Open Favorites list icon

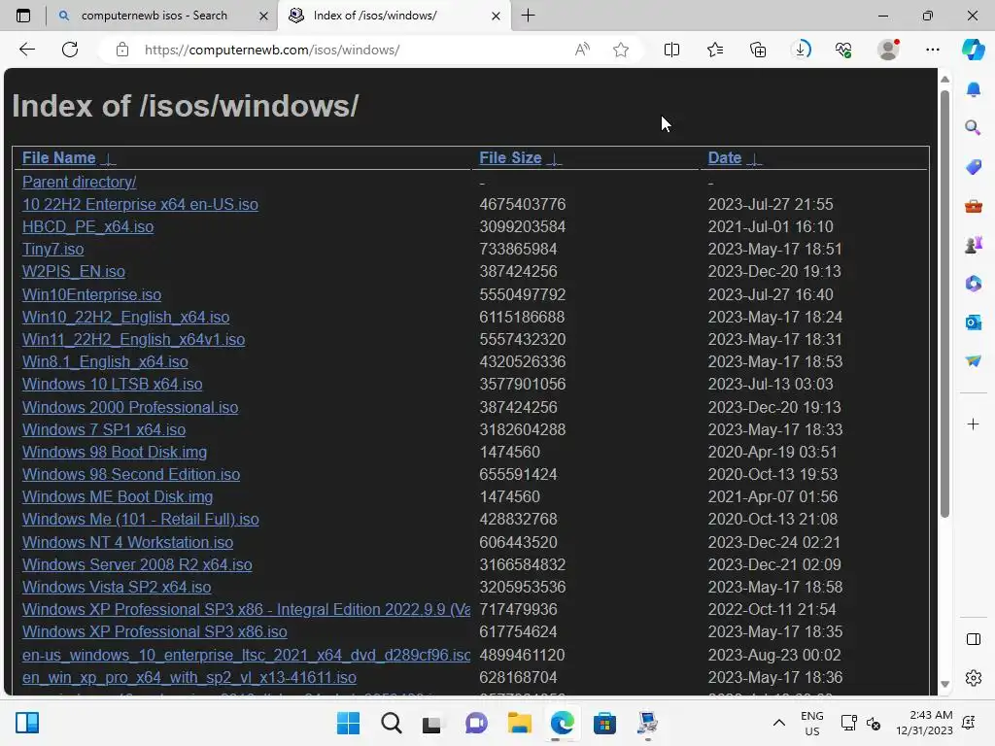pos(714,50)
